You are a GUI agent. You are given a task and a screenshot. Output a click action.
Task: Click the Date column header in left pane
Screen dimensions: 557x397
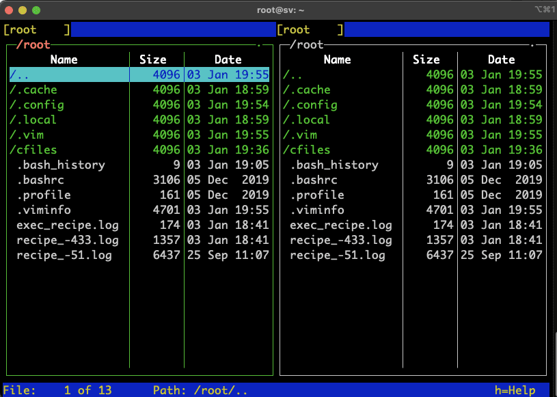pos(228,59)
